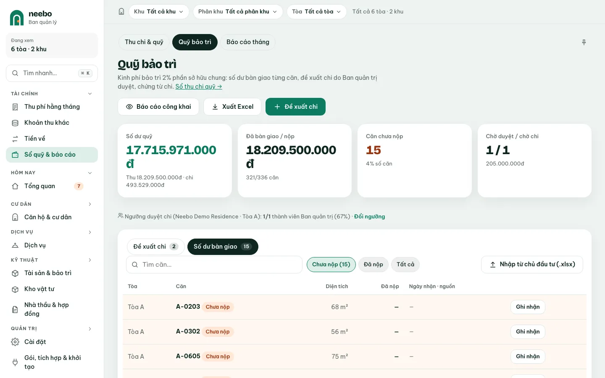Screen dimensions: 605x378
Task: Select the Đã nộp filter chip
Action: (x=374, y=265)
